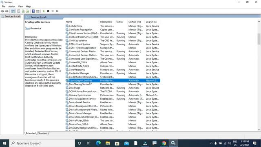Click scrollbar up arrow in services list

point(259,21)
